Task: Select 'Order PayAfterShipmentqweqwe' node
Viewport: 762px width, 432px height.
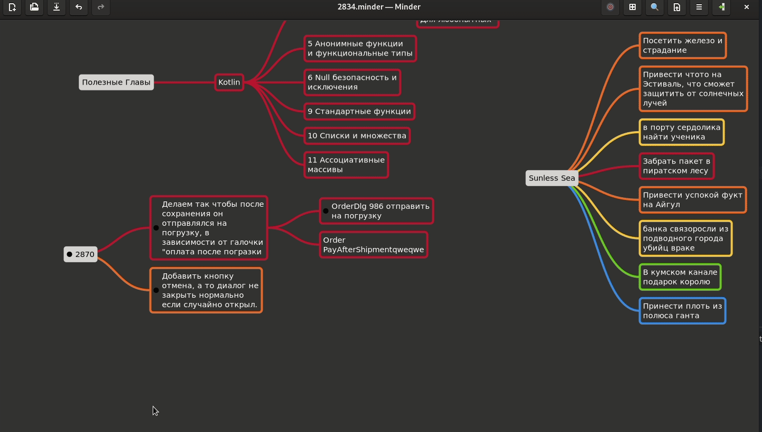Action: (374, 245)
